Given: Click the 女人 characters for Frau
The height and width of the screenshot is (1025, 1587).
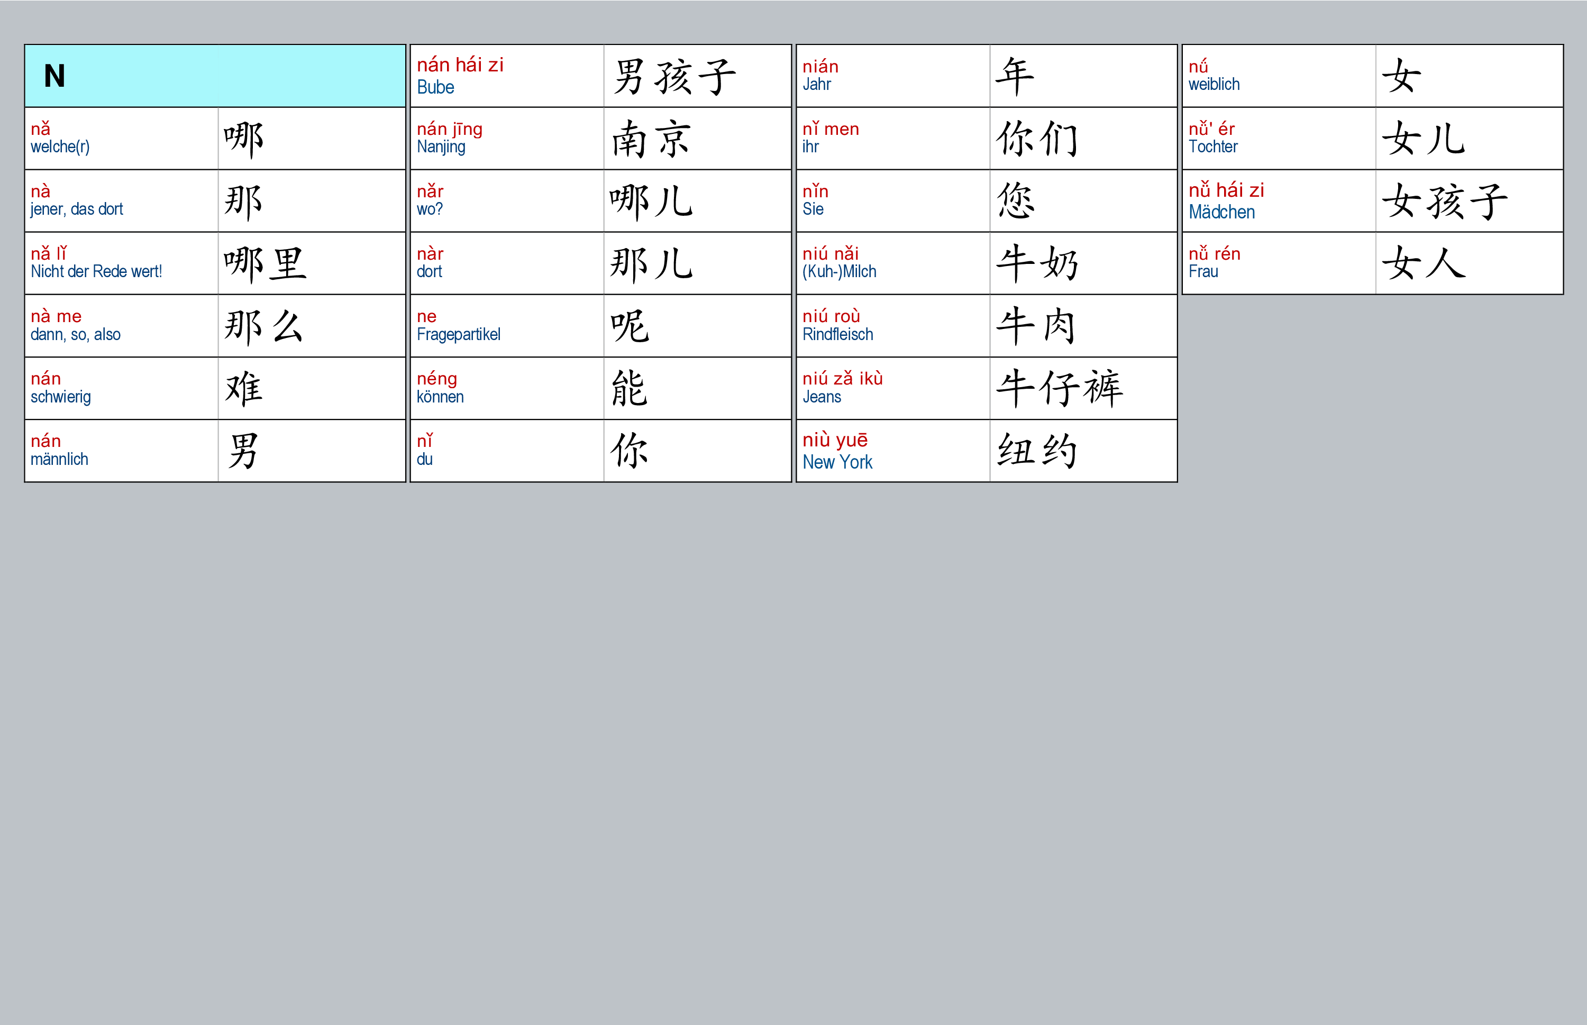Looking at the screenshot, I should click(1423, 263).
